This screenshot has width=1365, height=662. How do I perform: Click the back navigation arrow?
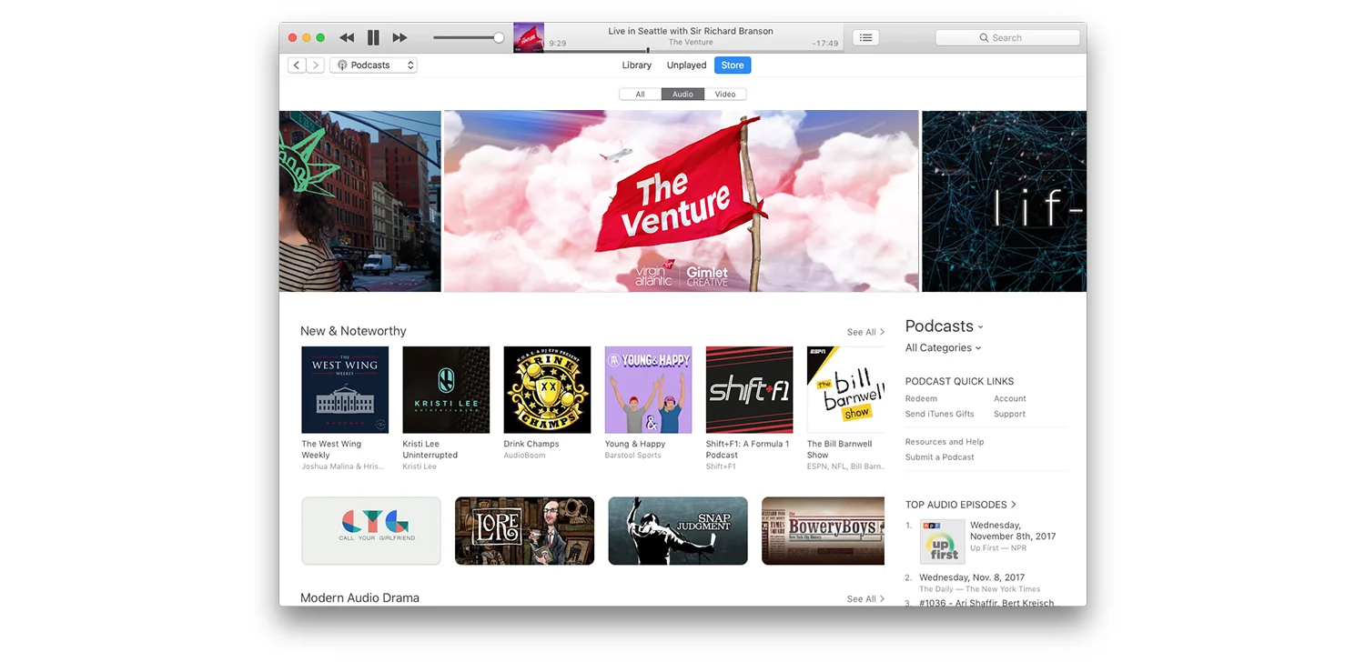coord(296,65)
